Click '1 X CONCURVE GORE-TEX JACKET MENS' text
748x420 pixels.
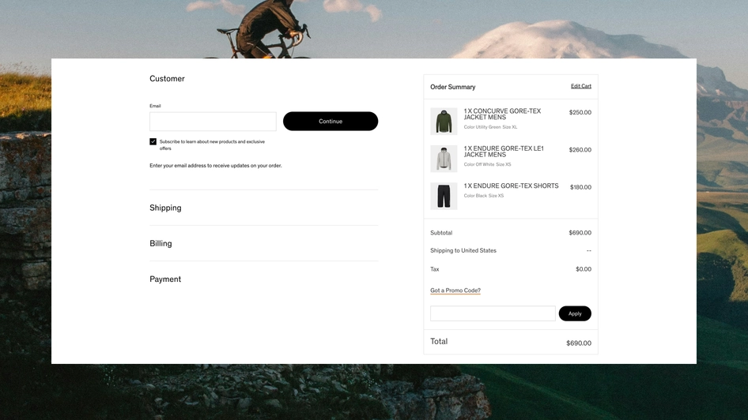[502, 114]
